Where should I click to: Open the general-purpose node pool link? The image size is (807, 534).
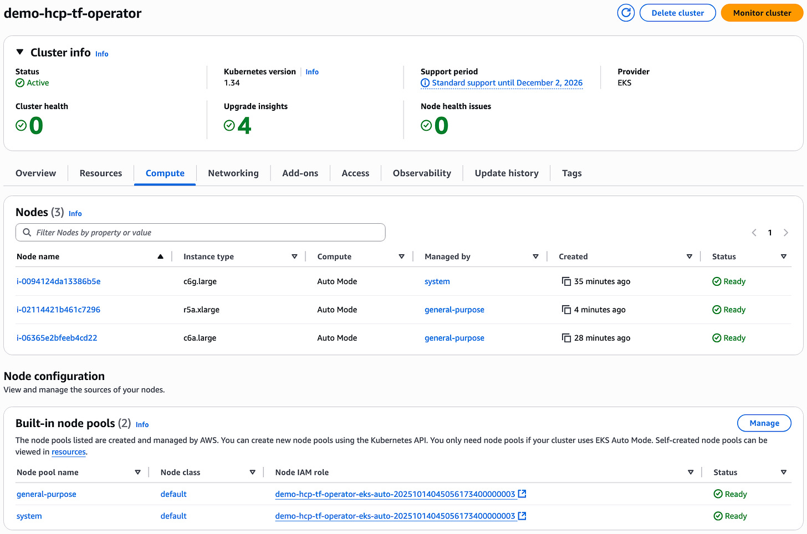pyautogui.click(x=46, y=494)
